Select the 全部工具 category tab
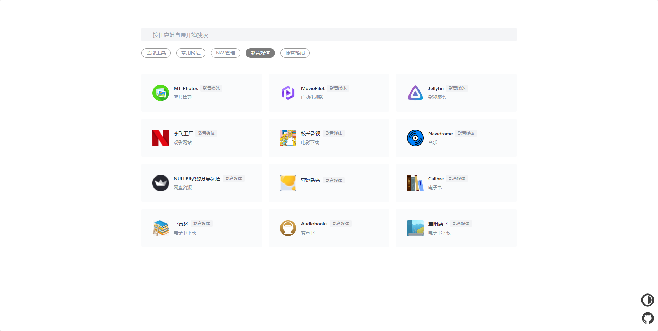Screen dimensions: 658x331 (156, 53)
